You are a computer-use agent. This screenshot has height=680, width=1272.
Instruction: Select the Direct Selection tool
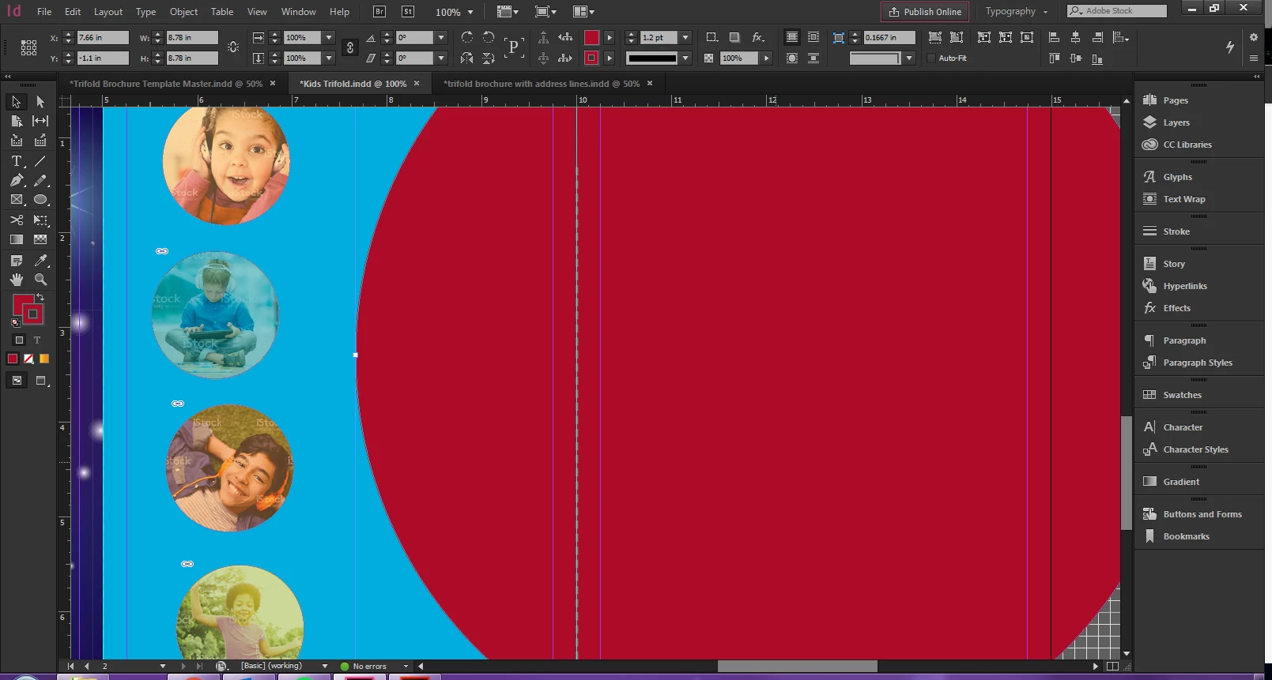[x=40, y=102]
